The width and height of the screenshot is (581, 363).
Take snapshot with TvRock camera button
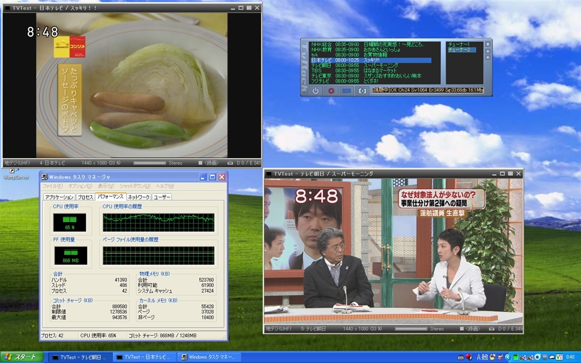pos(362,90)
